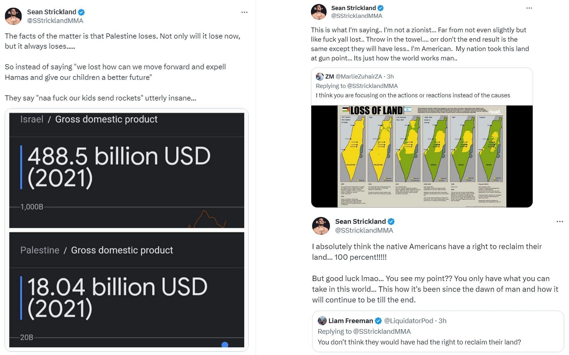Click the blue data point on Palestine chart

(225, 345)
